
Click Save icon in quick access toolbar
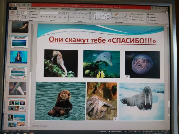pyautogui.click(x=15, y=5)
